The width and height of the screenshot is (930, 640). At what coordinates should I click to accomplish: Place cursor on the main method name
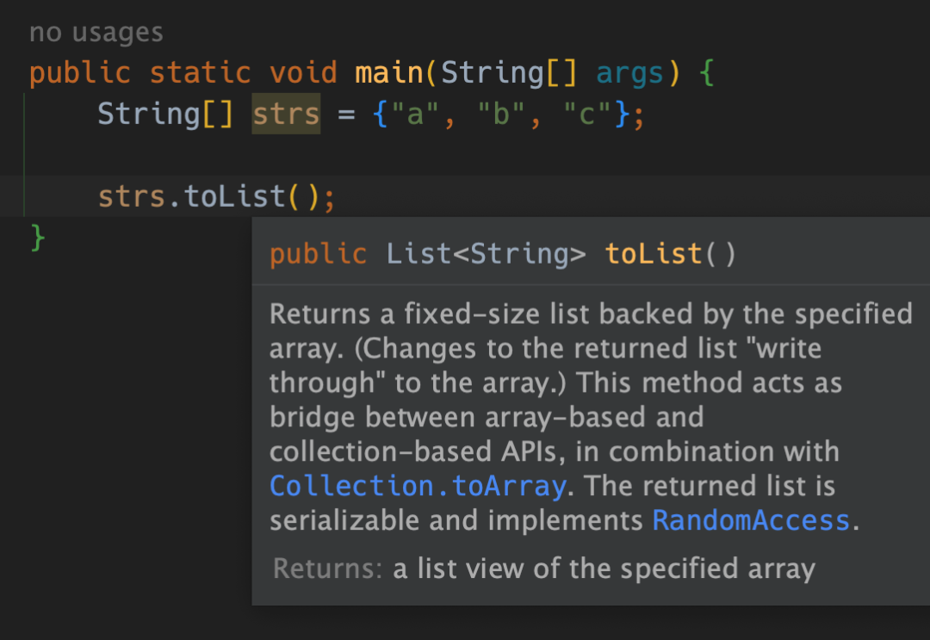[389, 73]
